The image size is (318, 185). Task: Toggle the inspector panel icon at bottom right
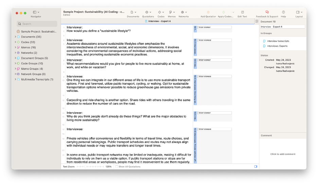click(256, 167)
